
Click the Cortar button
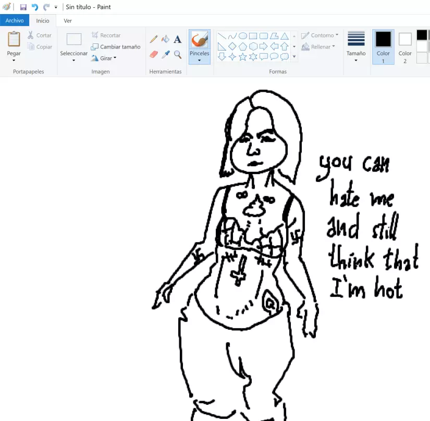(40, 35)
